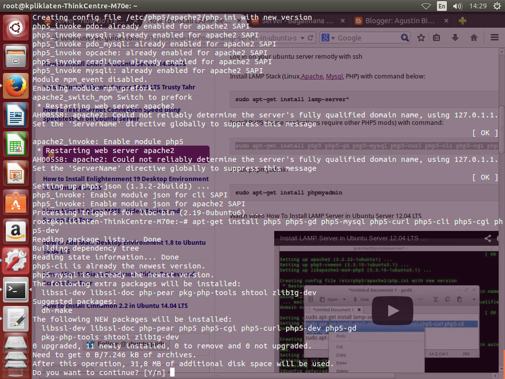This screenshot has height=379, width=505.
Task: Open the Text Editor launcher icon
Action: (x=15, y=318)
